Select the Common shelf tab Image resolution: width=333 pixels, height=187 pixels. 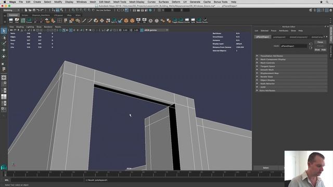coord(14,15)
